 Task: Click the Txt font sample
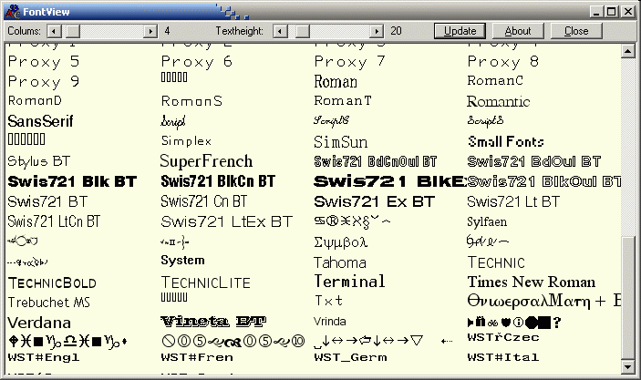coord(328,301)
